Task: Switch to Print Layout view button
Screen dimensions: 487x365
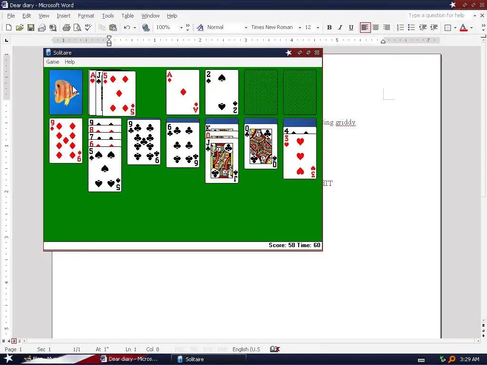Action: coord(14,341)
